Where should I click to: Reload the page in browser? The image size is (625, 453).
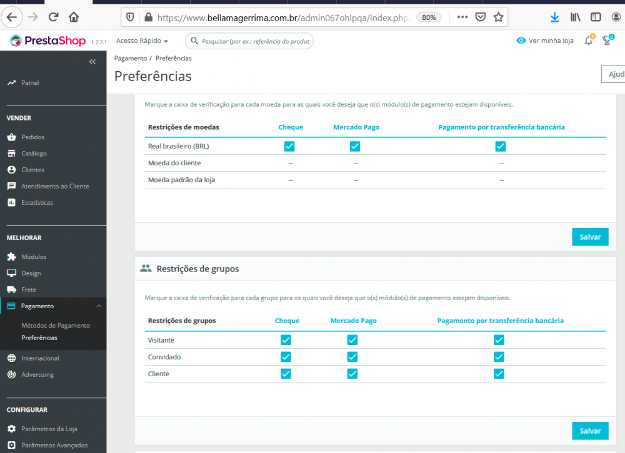point(53,17)
